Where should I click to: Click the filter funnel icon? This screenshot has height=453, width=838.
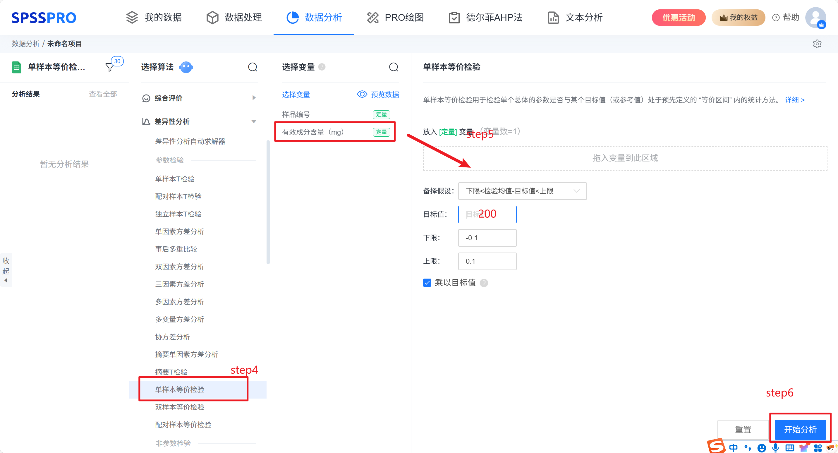[110, 67]
